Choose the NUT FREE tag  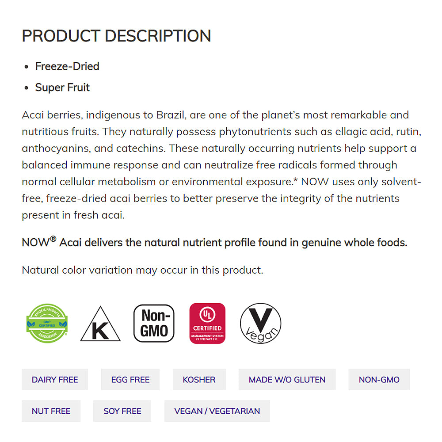tap(51, 411)
